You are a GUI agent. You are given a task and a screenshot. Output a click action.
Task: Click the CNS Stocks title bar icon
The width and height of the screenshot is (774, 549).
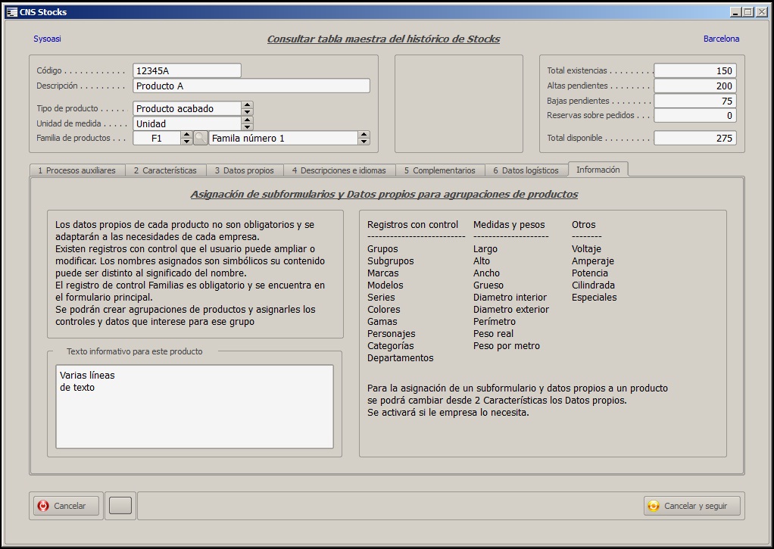coord(12,12)
